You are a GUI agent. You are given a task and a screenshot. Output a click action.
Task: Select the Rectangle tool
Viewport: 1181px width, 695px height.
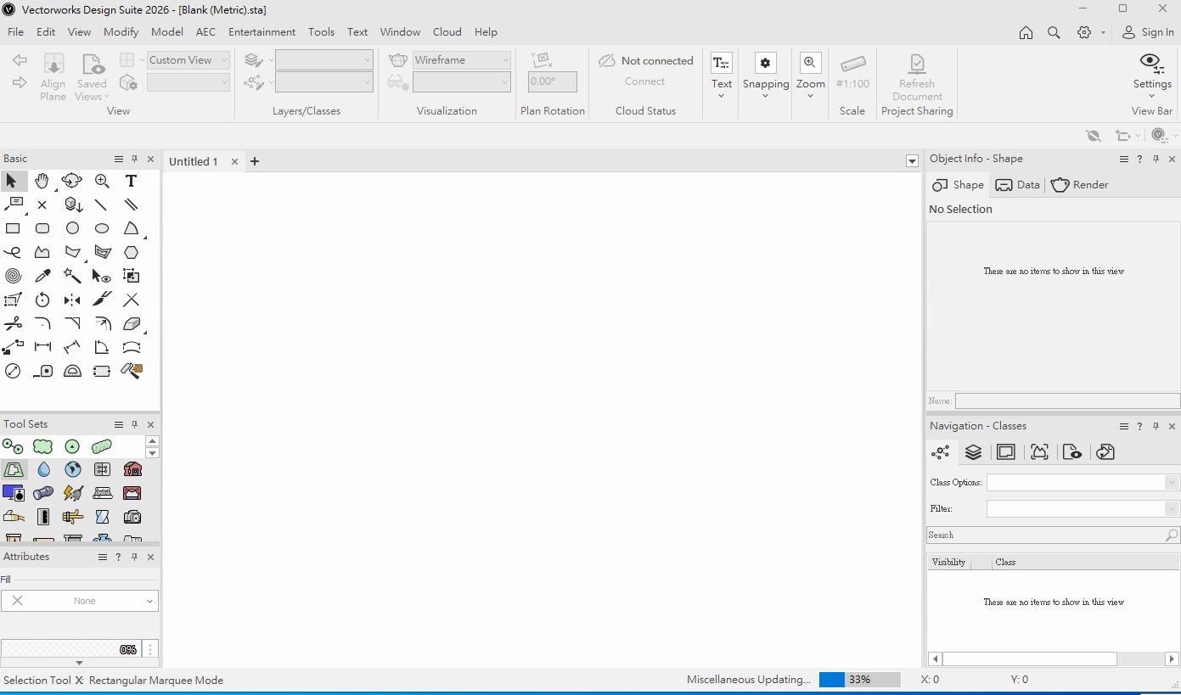[13, 228]
